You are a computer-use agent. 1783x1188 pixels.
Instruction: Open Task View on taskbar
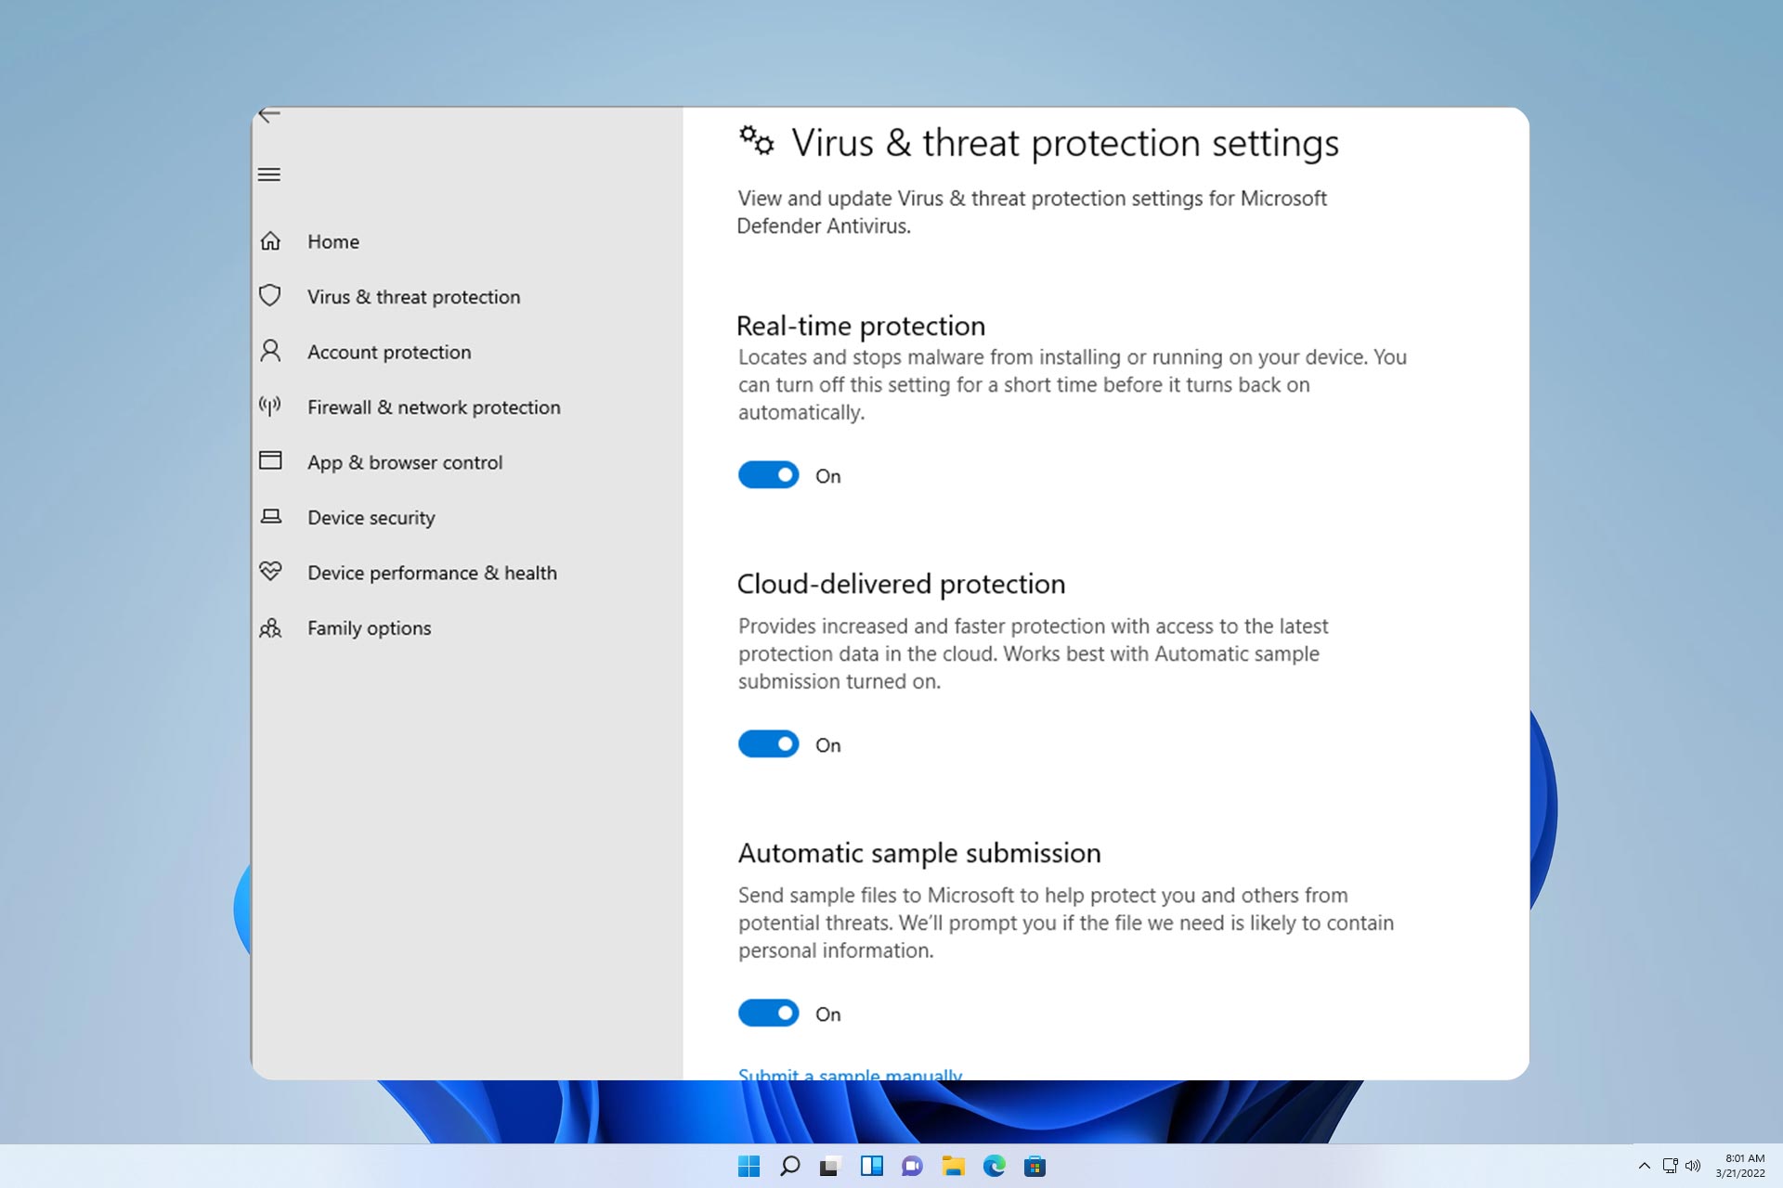tap(830, 1167)
